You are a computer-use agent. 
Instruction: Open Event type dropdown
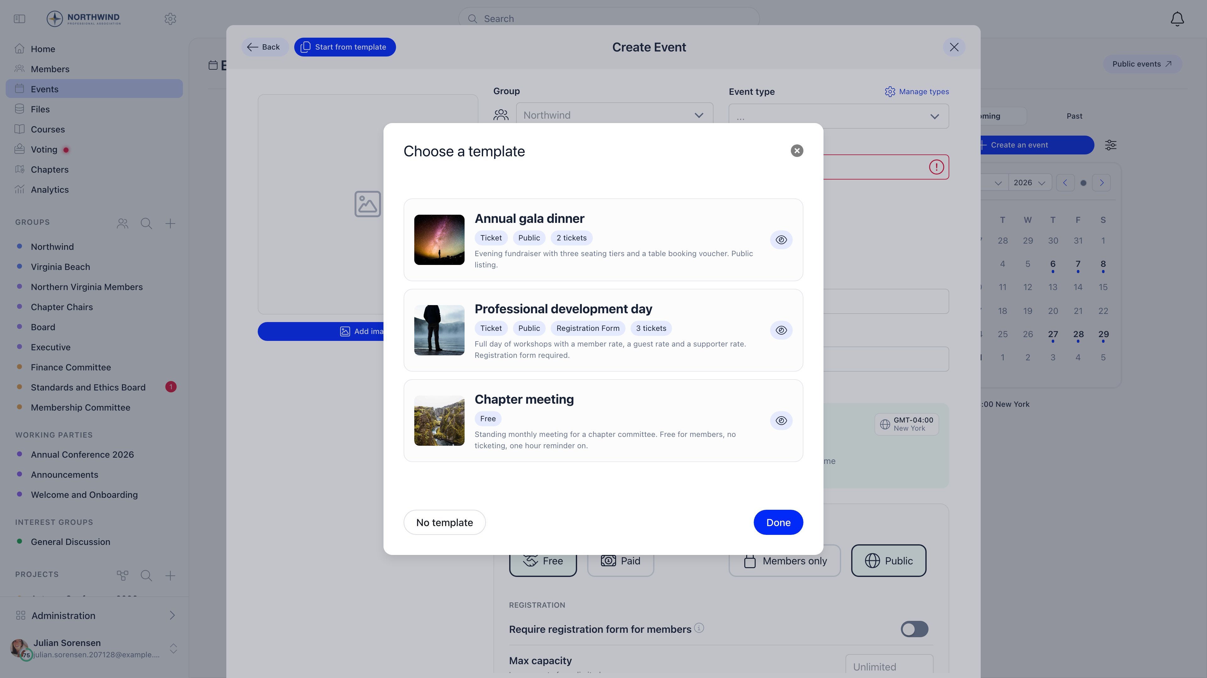tap(838, 116)
